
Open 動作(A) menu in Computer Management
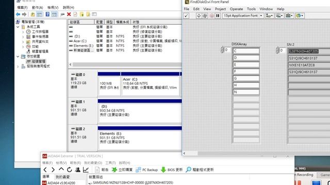click(38, 8)
